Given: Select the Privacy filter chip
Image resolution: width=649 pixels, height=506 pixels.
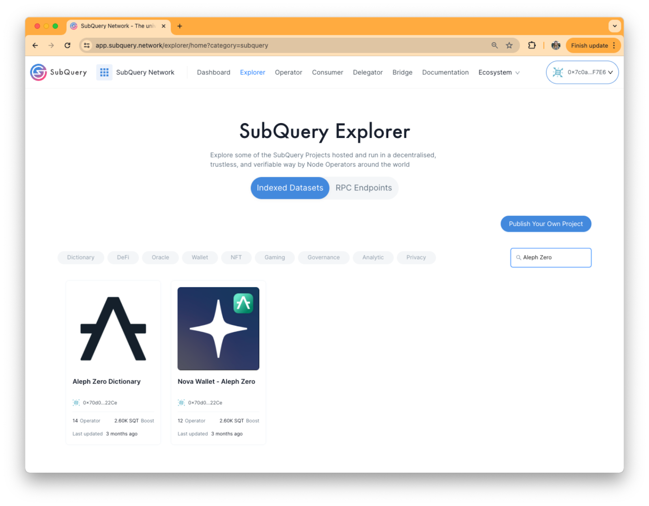Looking at the screenshot, I should (x=416, y=257).
